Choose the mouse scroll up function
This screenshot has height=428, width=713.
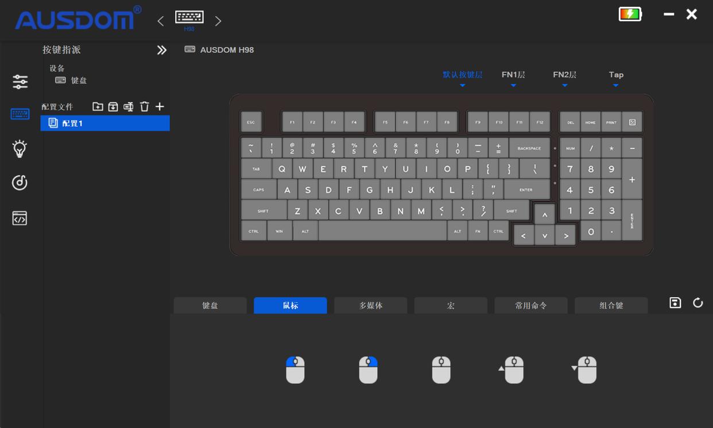511,370
